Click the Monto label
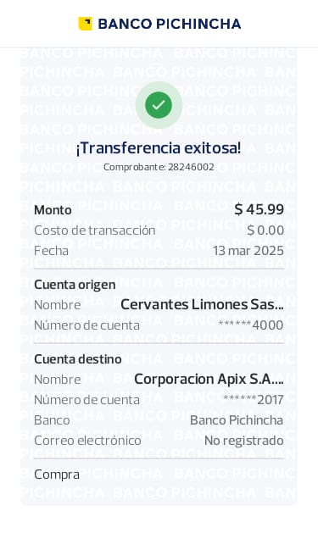This screenshot has height=533, width=318. 53,210
